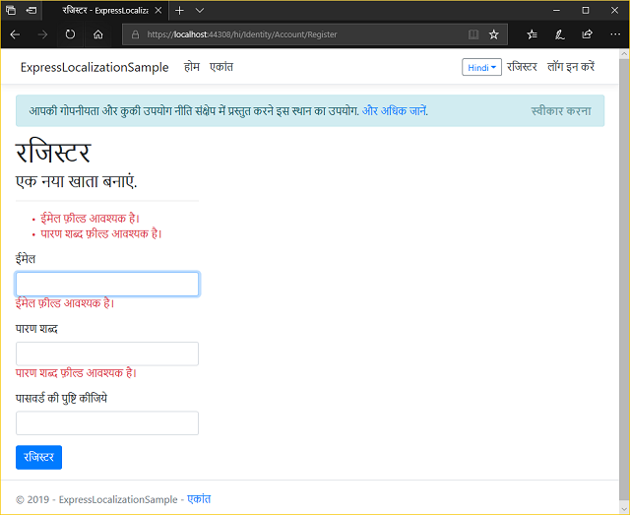Open the Favorites hub icon
The width and height of the screenshot is (630, 515).
[x=532, y=33]
